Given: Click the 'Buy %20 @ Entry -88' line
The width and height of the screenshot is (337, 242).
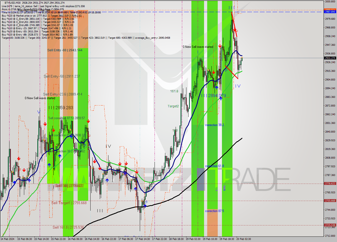Looking at the screenshot, I should [x=37, y=35].
